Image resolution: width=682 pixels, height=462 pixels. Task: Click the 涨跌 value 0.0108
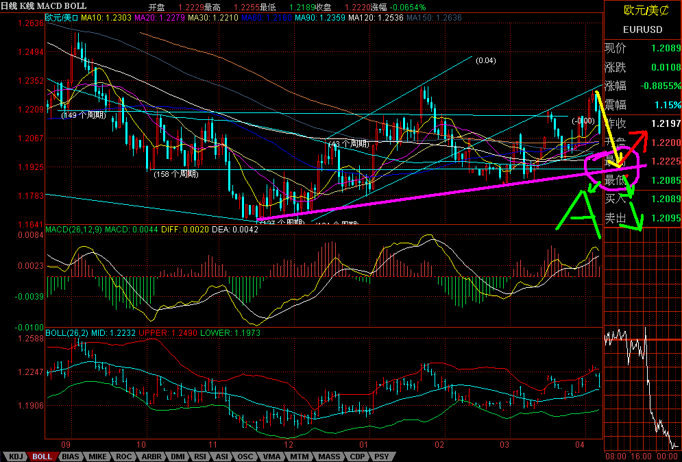666,67
